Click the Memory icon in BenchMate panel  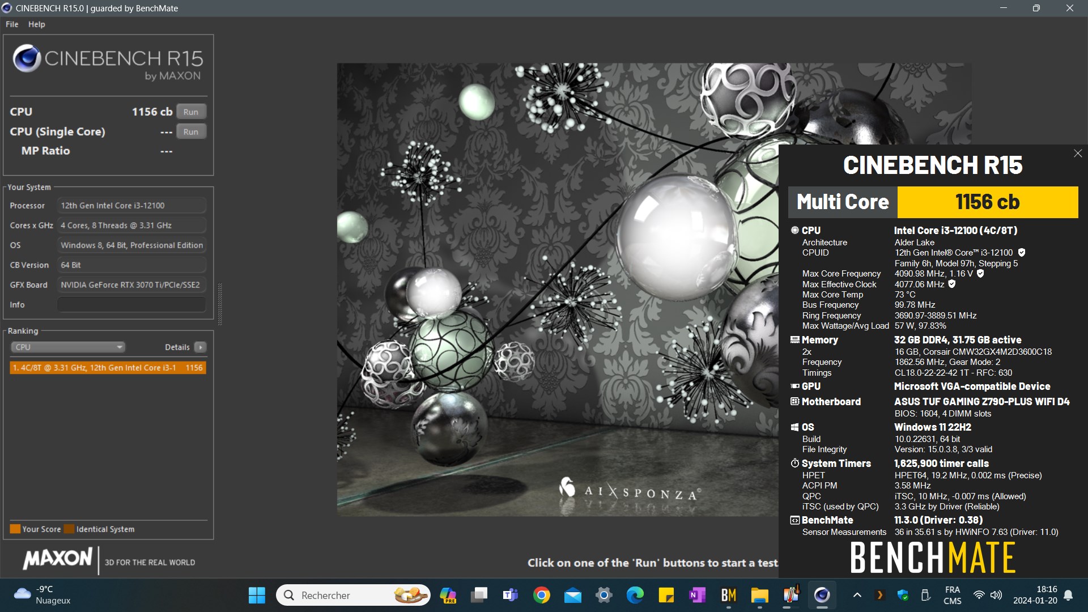795,340
